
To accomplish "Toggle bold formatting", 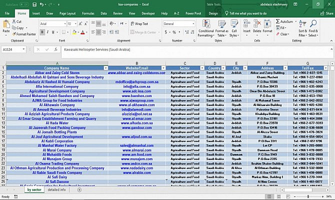I will [42, 32].
